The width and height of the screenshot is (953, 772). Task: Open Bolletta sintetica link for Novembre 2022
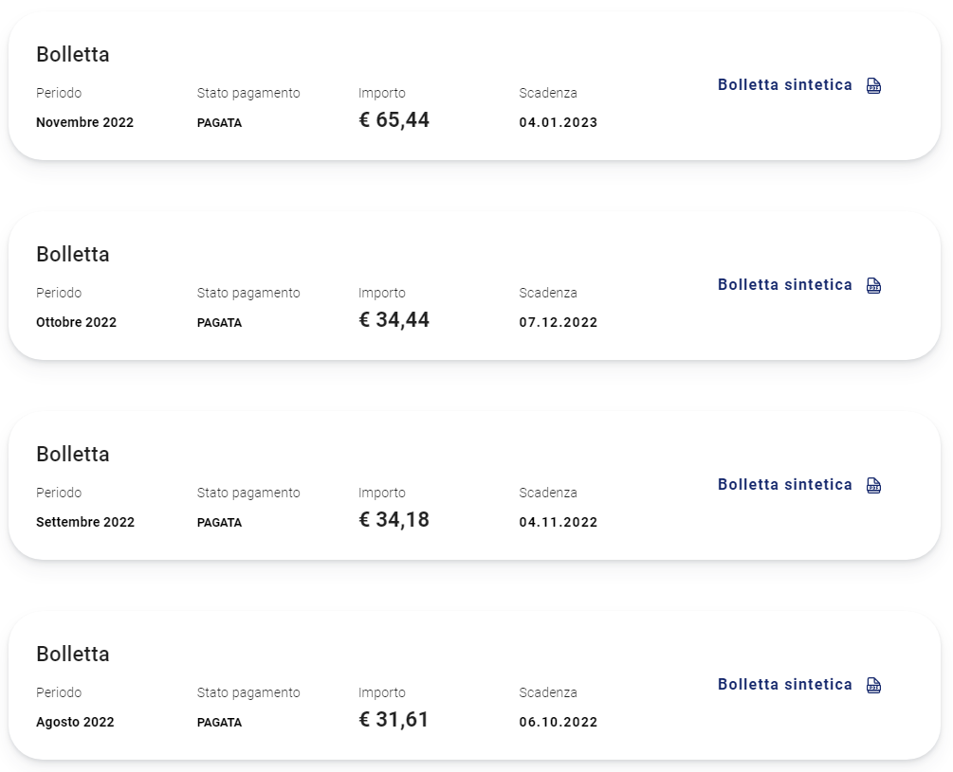[784, 85]
